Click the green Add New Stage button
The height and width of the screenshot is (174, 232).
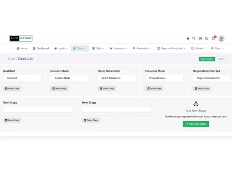click(196, 124)
